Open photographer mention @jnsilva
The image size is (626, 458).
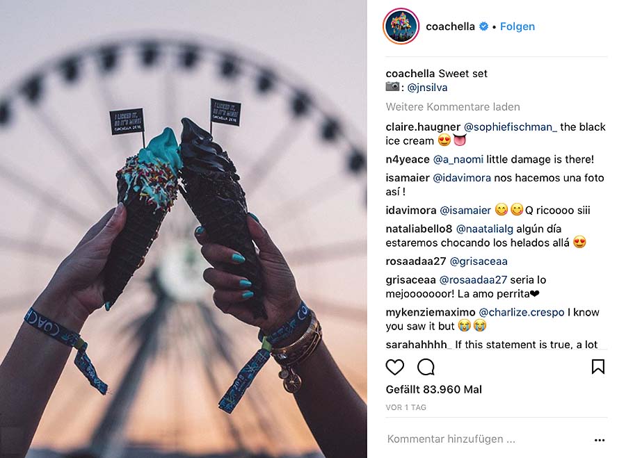click(x=427, y=88)
